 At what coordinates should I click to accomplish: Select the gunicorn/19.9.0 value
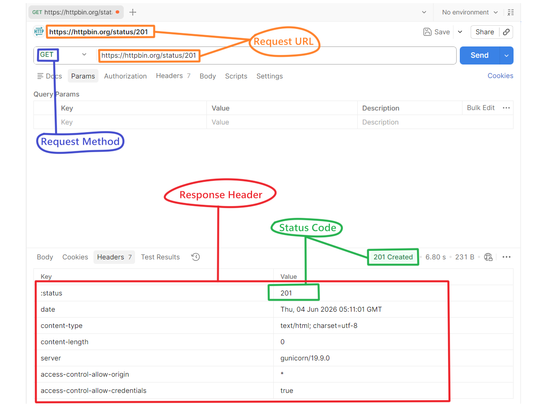point(305,358)
